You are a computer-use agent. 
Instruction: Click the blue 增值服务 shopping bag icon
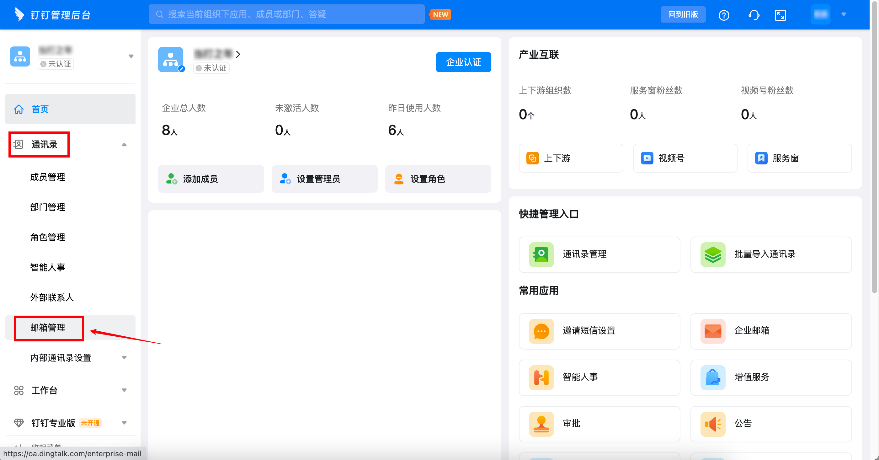713,377
